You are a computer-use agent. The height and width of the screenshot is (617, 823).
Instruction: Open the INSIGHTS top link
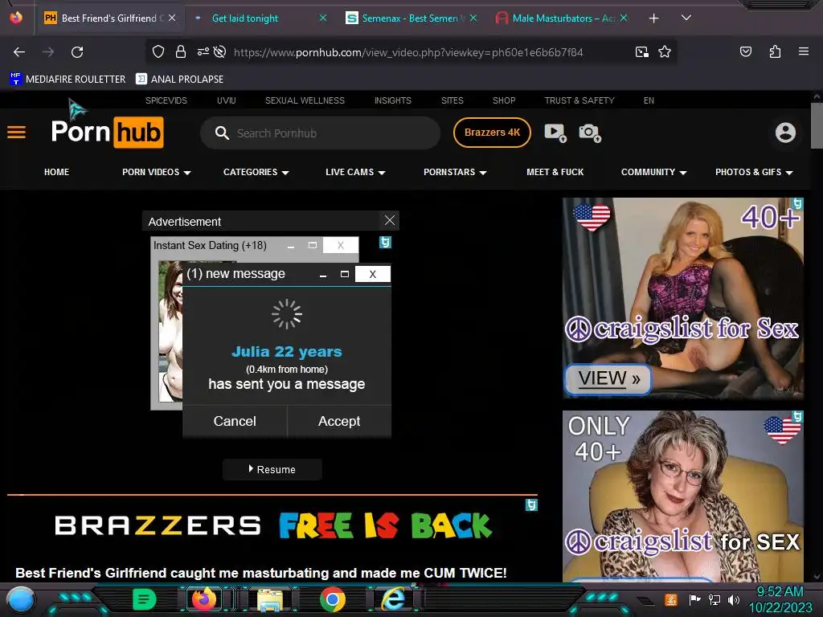click(392, 100)
